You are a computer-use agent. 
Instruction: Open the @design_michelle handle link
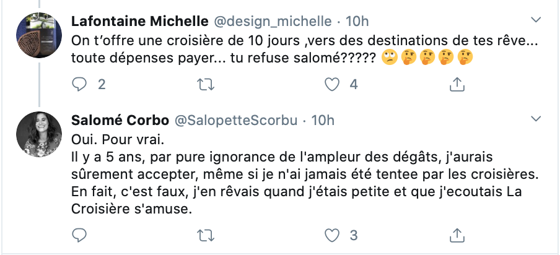click(273, 21)
